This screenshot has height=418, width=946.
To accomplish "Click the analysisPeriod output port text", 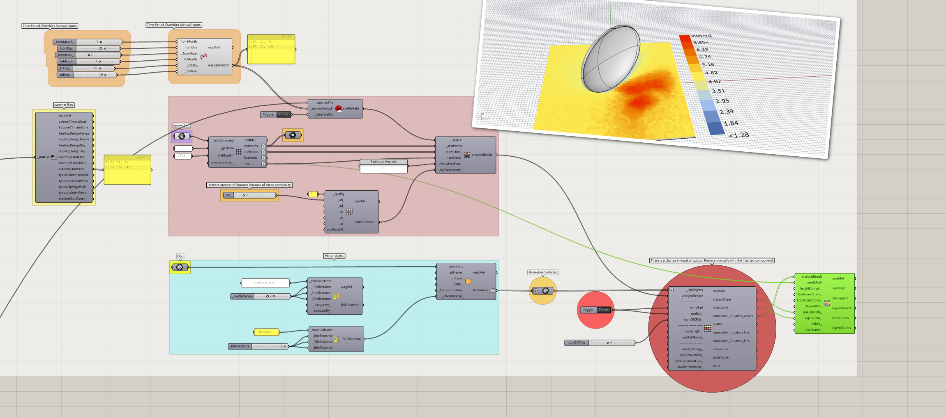I will tap(218, 65).
